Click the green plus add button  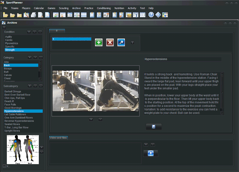coord(99,42)
